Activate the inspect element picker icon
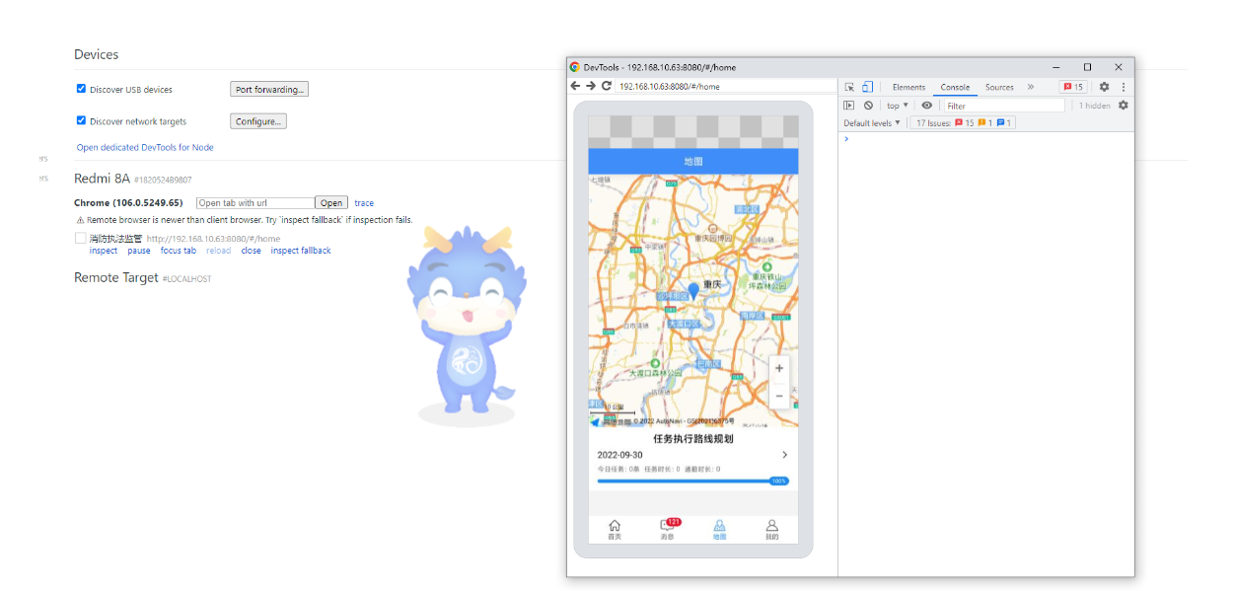The height and width of the screenshot is (591, 1234). coord(849,87)
